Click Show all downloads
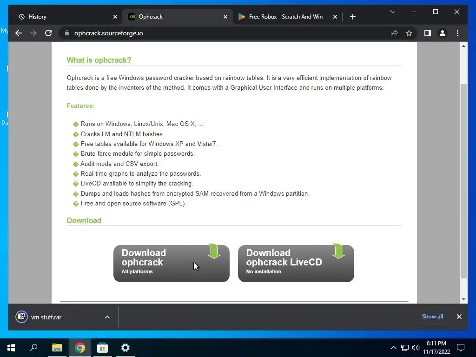 point(432,316)
